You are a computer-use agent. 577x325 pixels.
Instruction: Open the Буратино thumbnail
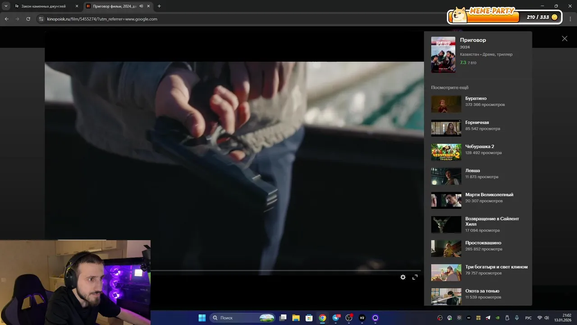point(446,104)
